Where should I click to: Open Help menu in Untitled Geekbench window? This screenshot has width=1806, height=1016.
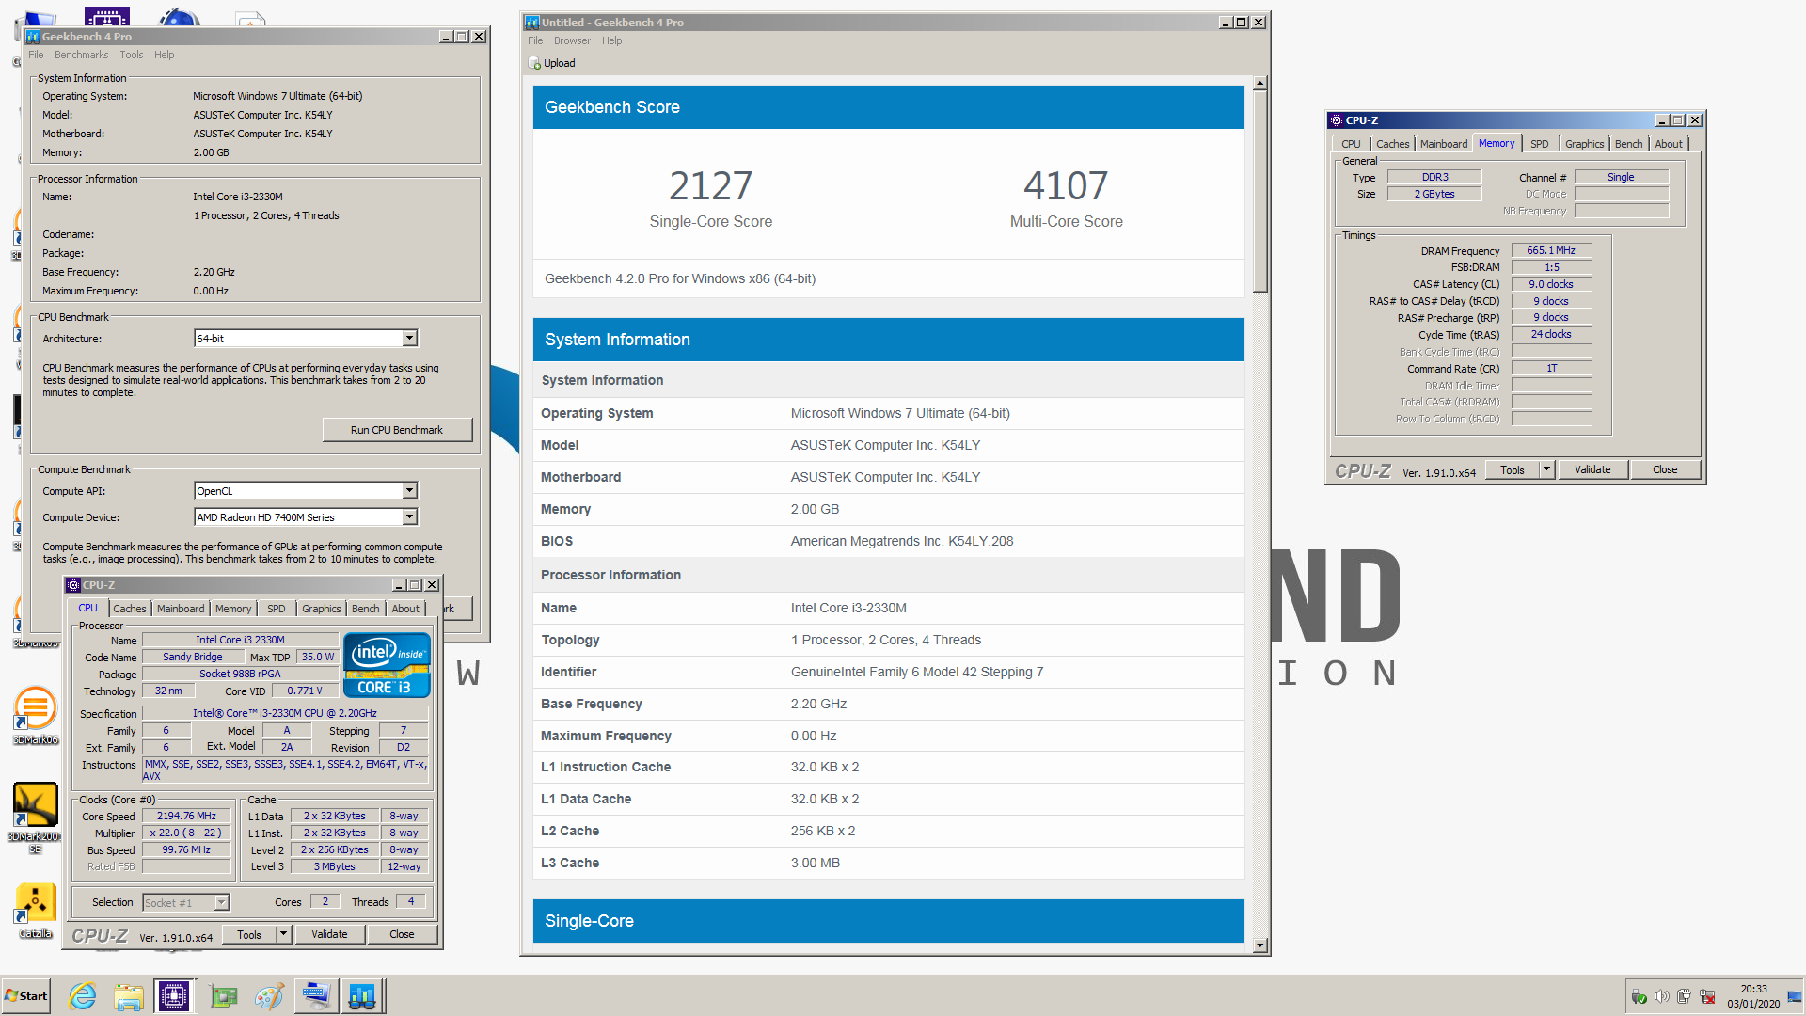[612, 40]
